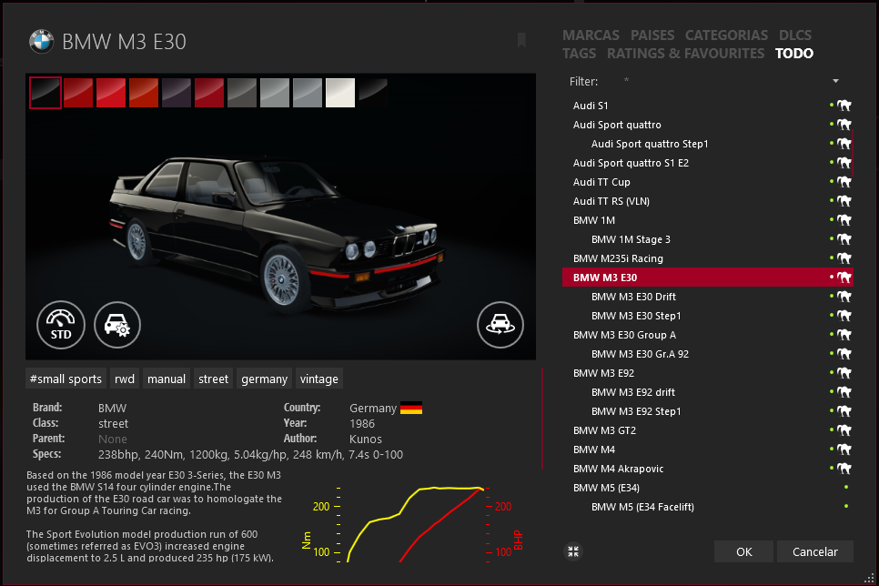Open the STD tuning setup icon
This screenshot has height=586, width=879.
pyautogui.click(x=61, y=324)
